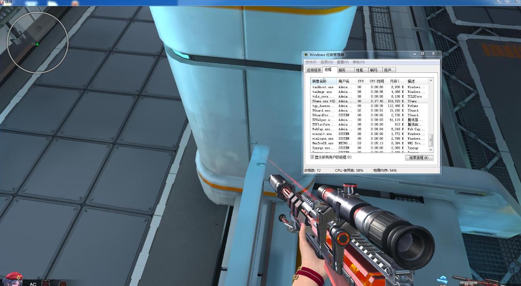Sort by the 内存 column header
The image size is (521, 286).
395,81
